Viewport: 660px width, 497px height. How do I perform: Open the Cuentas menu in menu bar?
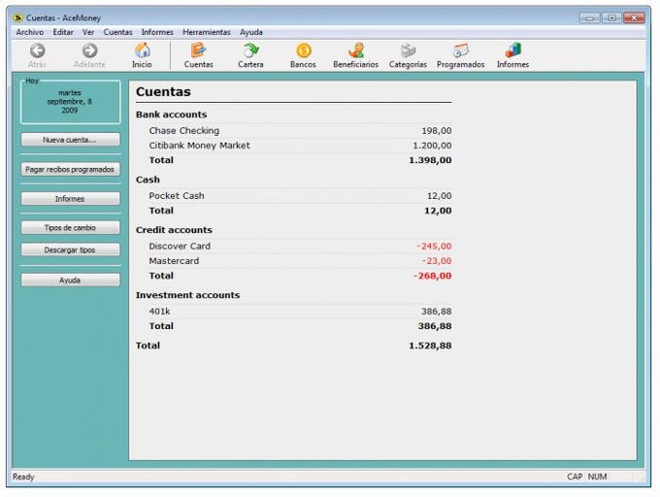coord(117,32)
